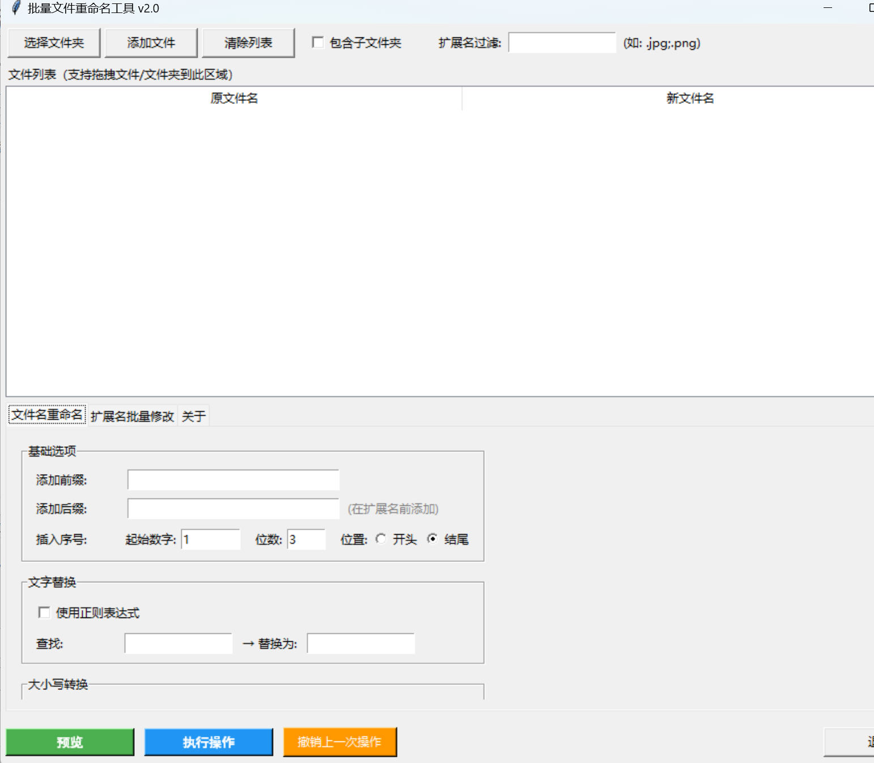
Task: Click the 新文件名 column header
Action: tap(690, 99)
